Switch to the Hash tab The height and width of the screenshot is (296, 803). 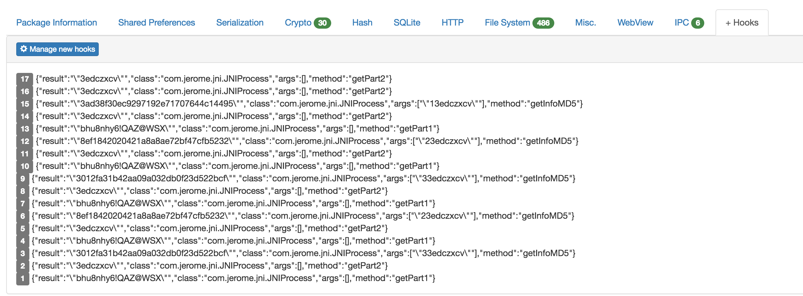click(x=362, y=23)
